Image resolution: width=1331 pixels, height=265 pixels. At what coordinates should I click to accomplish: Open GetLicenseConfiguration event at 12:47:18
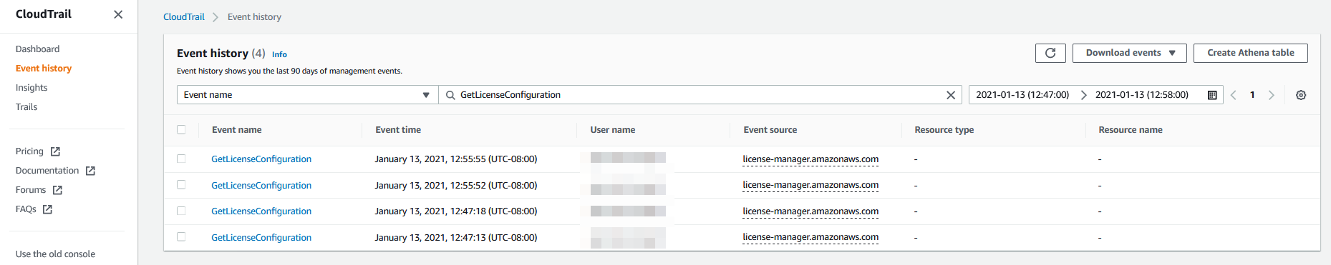pyautogui.click(x=261, y=211)
